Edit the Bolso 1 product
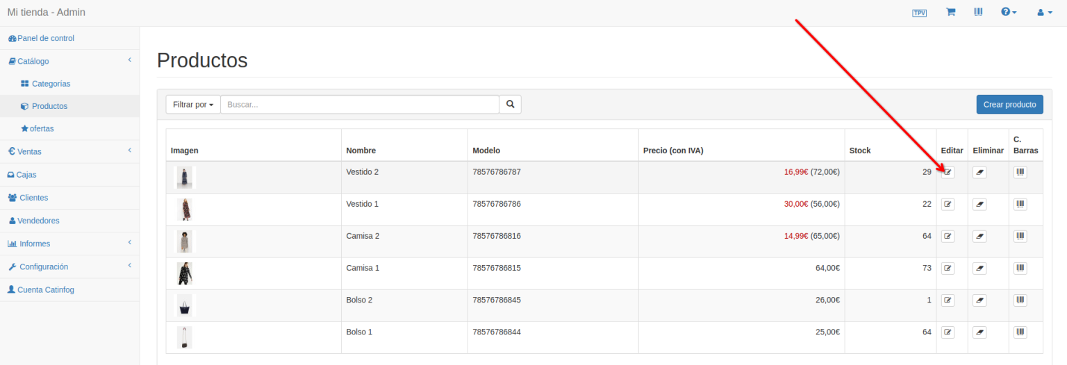1067x365 pixels. pos(948,332)
